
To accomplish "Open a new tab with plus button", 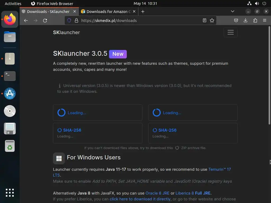I will tap(143, 12).
